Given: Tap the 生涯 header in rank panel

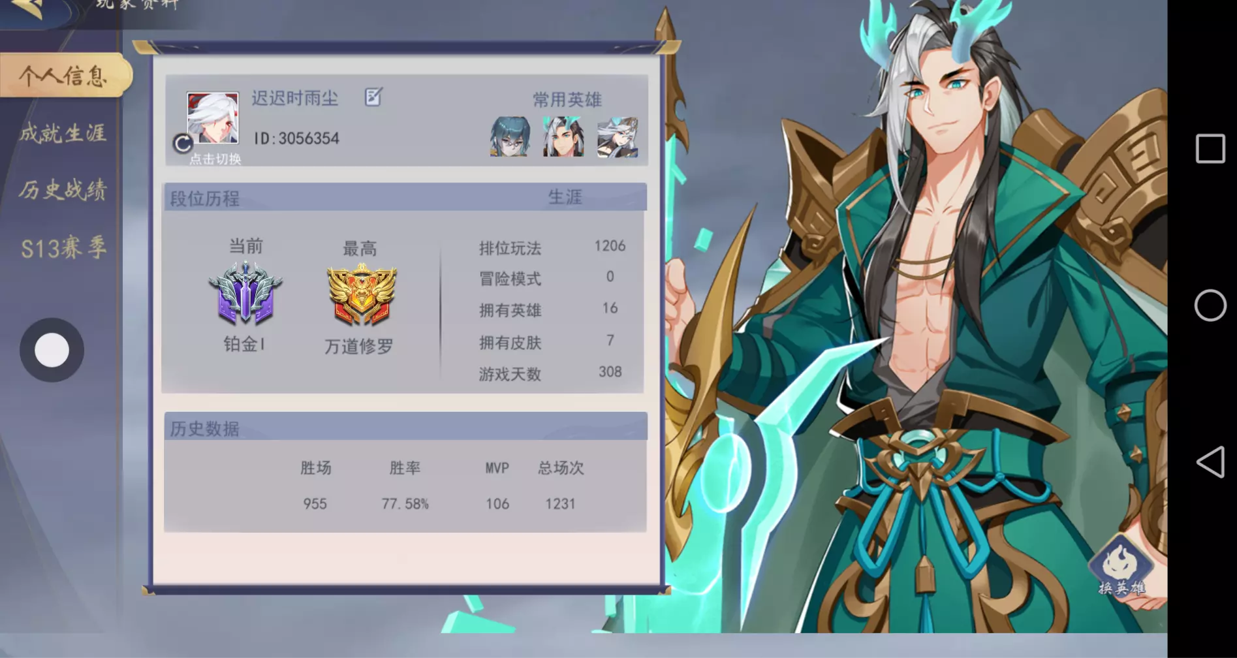Looking at the screenshot, I should pyautogui.click(x=565, y=196).
